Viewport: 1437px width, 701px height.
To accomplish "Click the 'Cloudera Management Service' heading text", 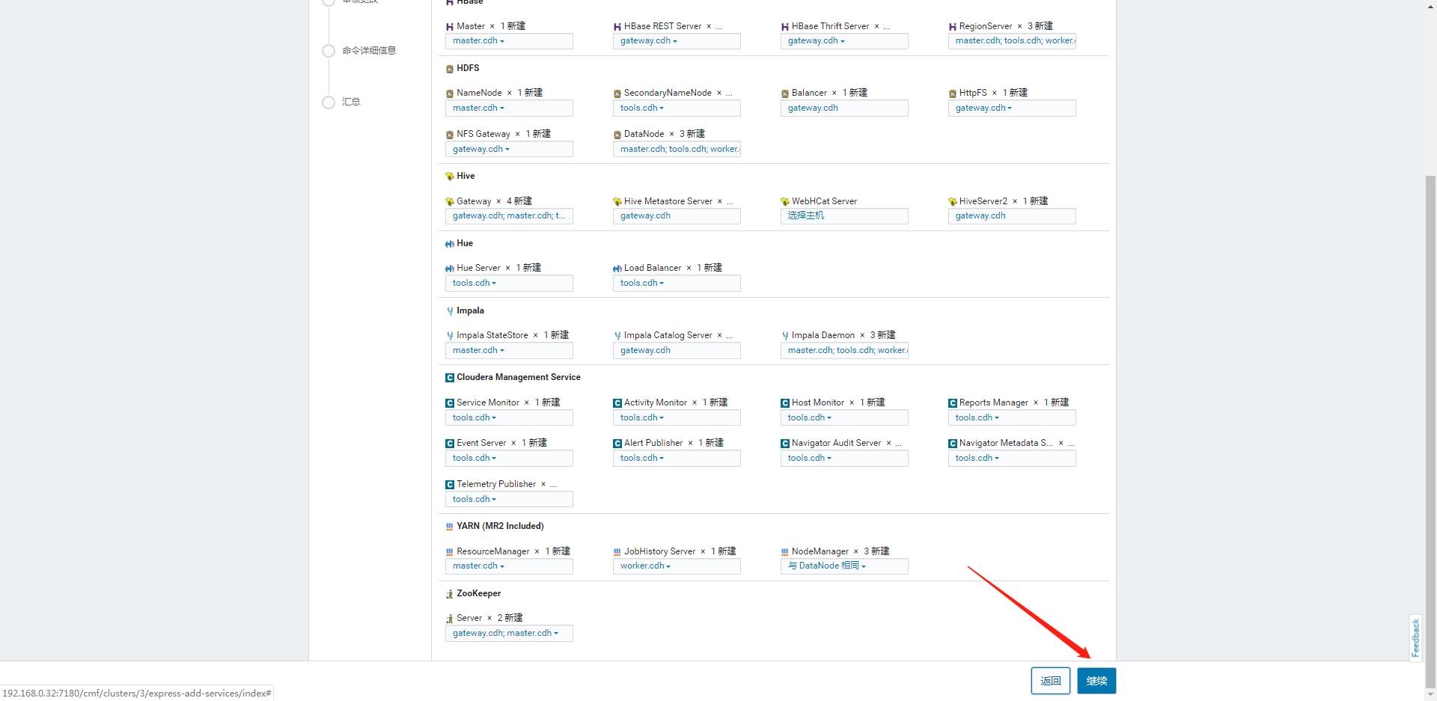I will click(x=519, y=378).
